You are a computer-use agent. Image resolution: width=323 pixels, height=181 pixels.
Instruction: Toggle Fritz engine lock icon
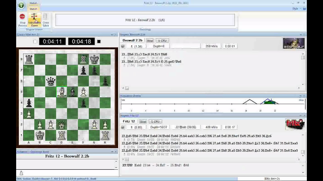point(123,127)
